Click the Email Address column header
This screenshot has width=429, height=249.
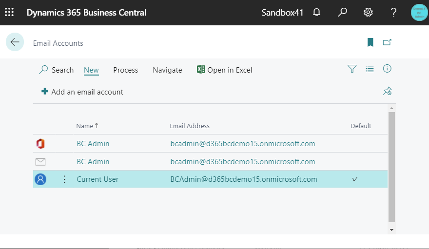(x=190, y=126)
